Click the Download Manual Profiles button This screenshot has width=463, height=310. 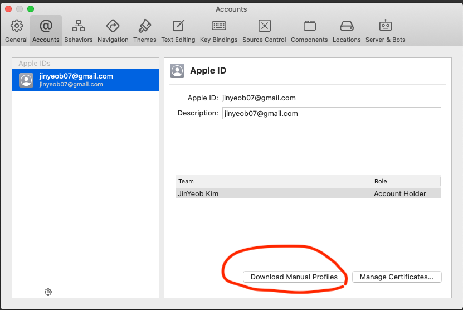click(x=294, y=277)
